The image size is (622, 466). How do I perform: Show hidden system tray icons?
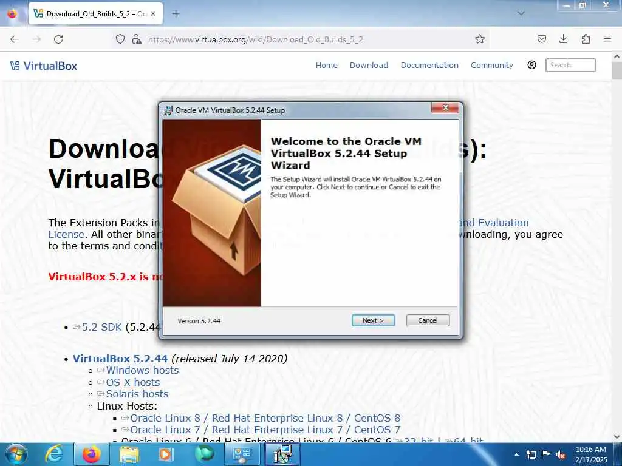[516, 454]
